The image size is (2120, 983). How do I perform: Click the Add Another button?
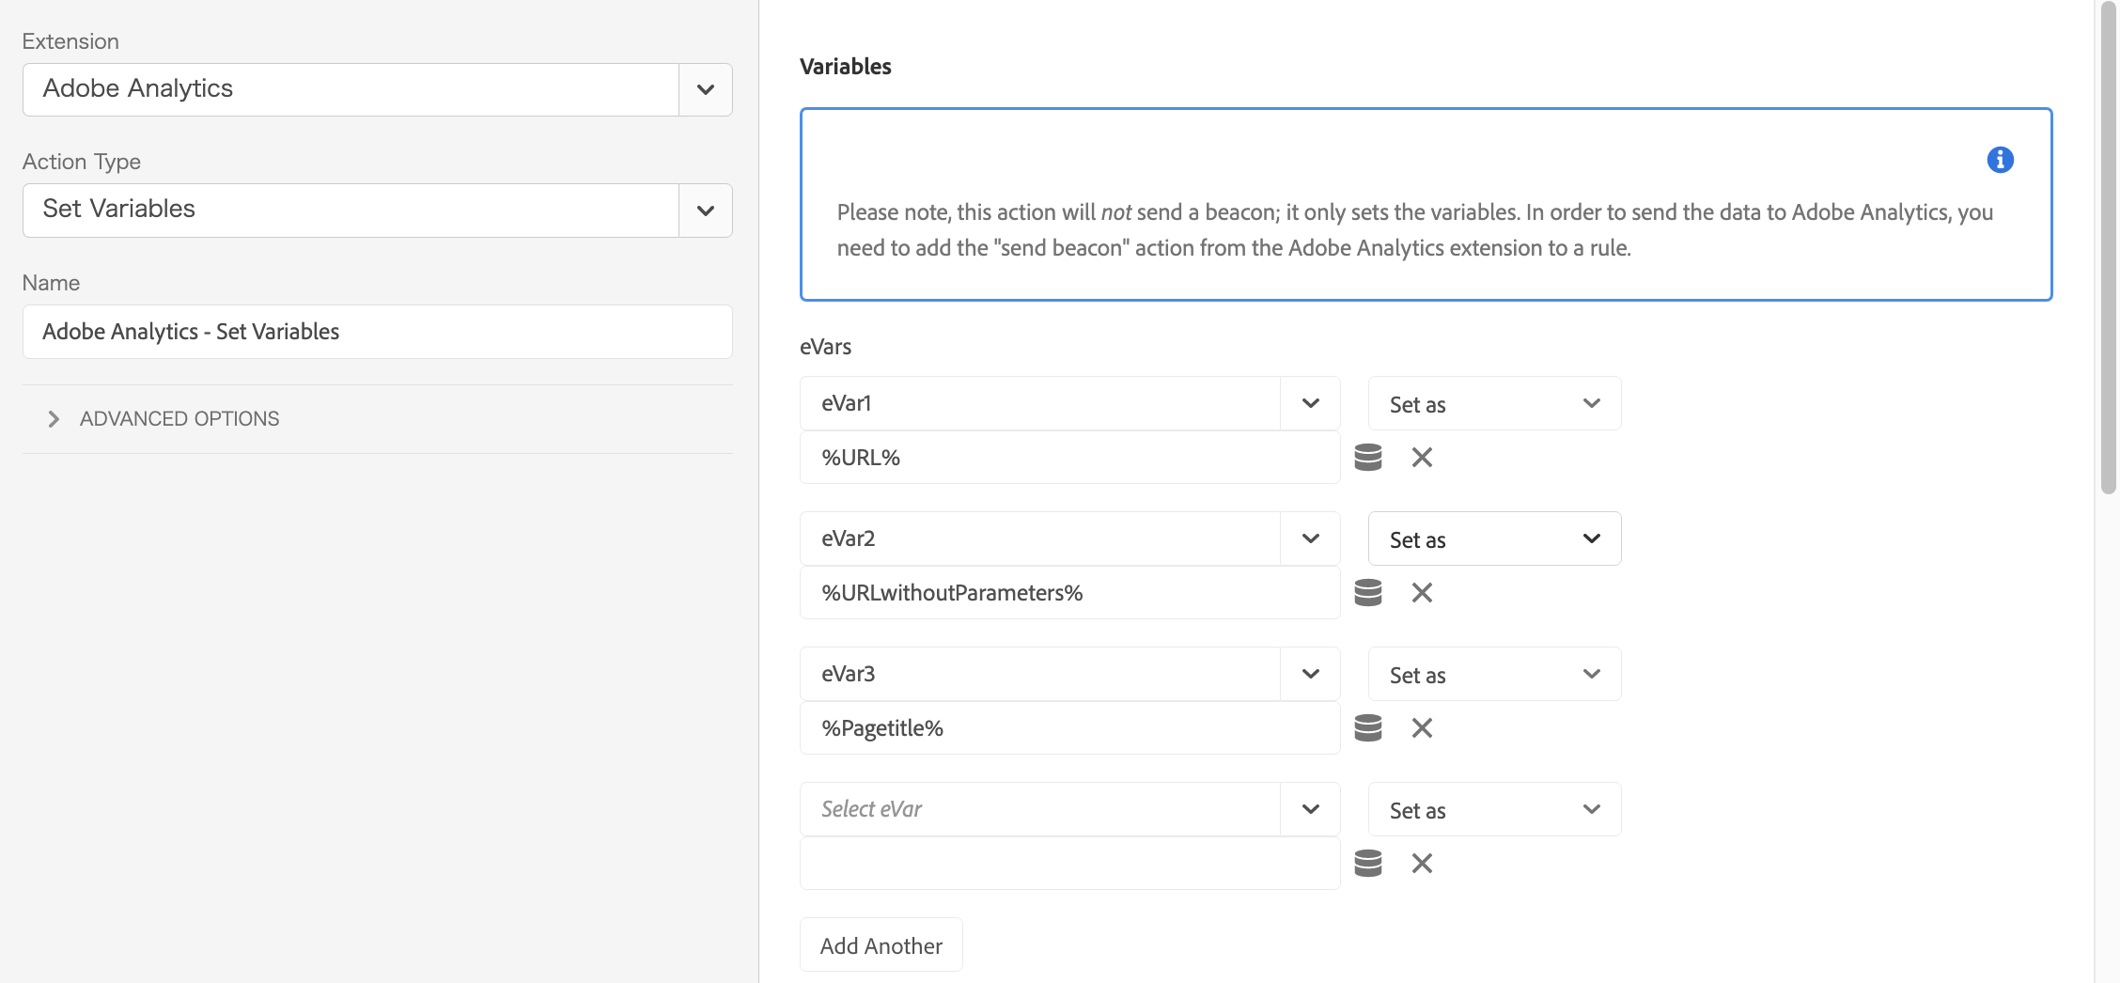[x=881, y=945]
